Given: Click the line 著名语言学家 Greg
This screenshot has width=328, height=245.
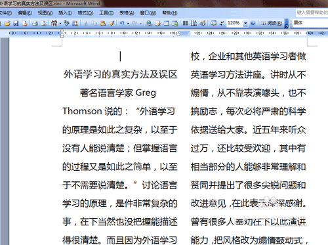Looking at the screenshot, I should 118,93.
